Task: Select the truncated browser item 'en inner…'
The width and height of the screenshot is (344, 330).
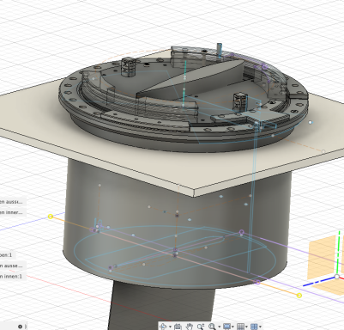Action: pyautogui.click(x=12, y=212)
